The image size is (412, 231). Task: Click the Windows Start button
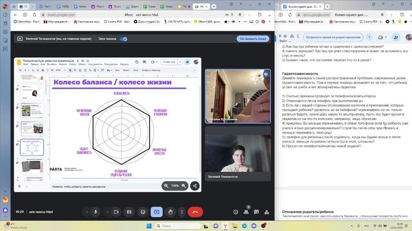(x=149, y=226)
